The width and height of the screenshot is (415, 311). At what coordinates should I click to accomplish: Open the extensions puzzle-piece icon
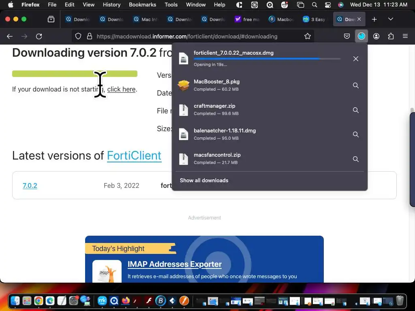click(391, 36)
